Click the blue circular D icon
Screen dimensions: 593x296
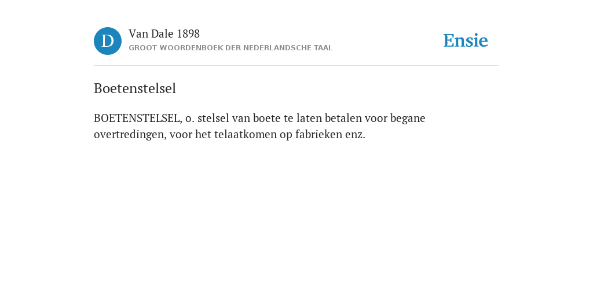tap(108, 41)
